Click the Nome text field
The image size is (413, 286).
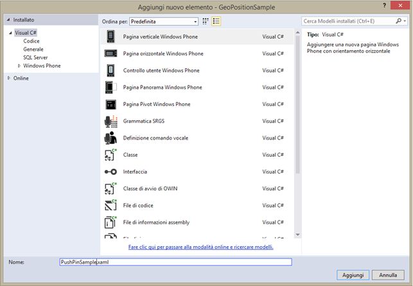(175, 262)
